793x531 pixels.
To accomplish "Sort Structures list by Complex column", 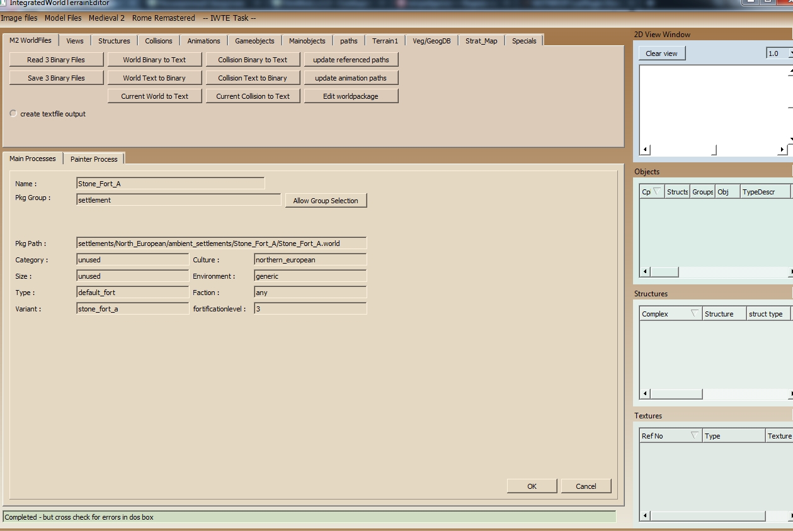I will (x=670, y=314).
